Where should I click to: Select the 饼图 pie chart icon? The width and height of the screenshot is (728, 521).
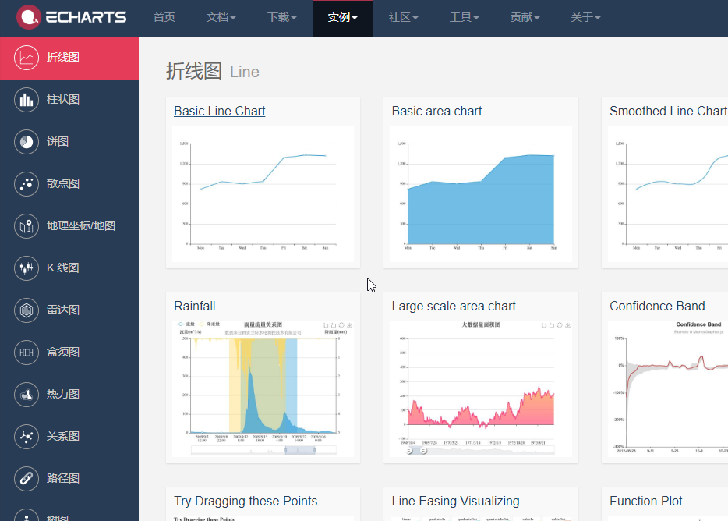pos(27,142)
